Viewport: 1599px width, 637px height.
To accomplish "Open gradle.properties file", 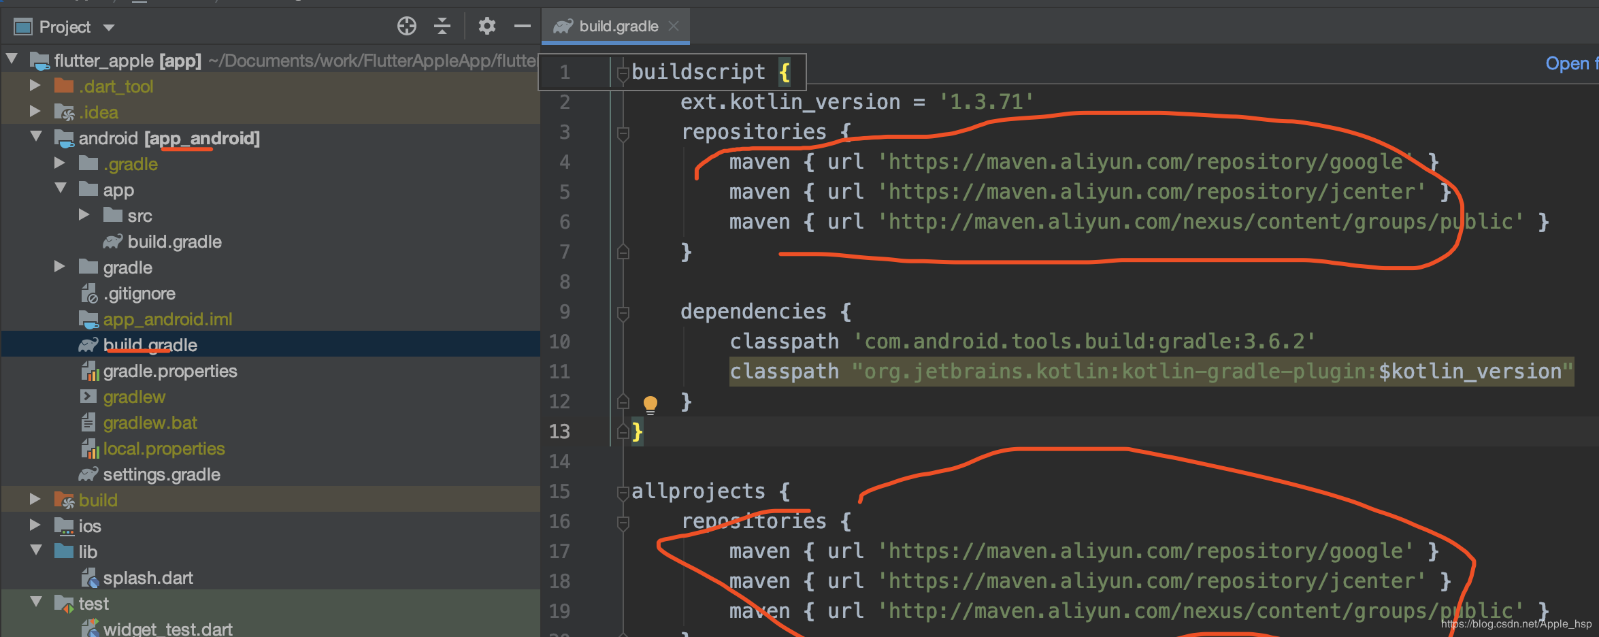I will coord(170,371).
